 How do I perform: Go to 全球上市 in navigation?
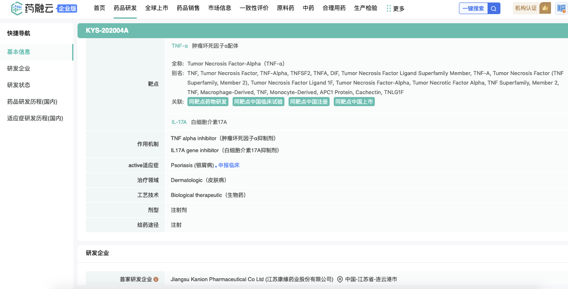[x=157, y=8]
